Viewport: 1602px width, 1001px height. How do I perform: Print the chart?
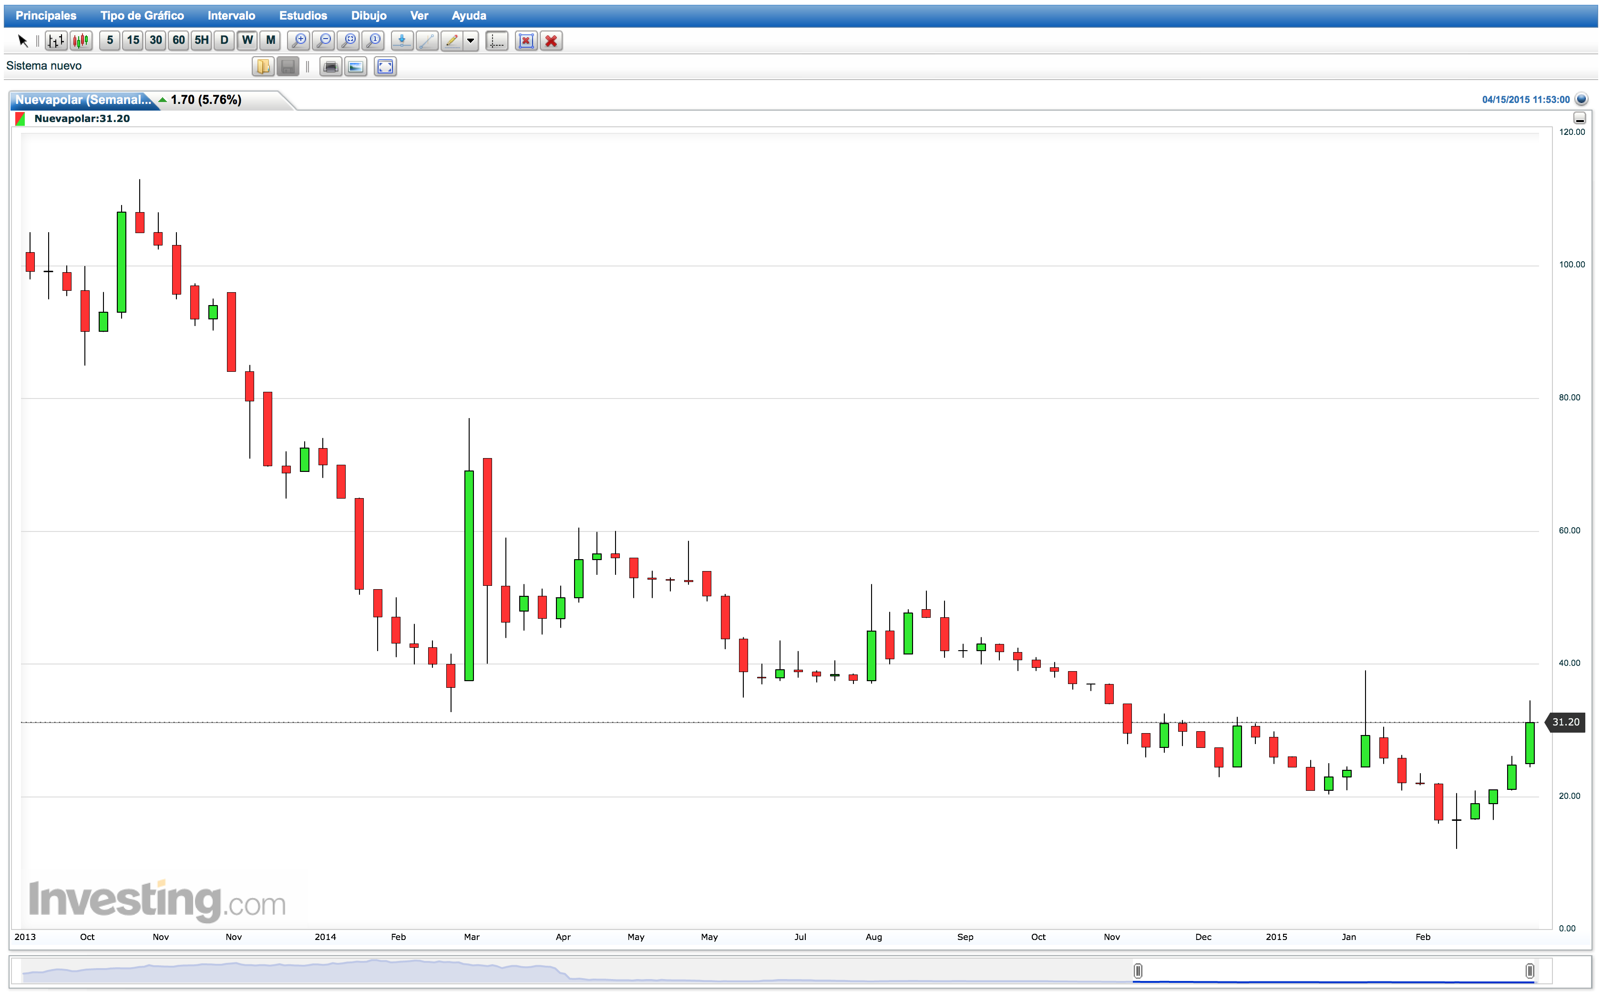tap(331, 66)
